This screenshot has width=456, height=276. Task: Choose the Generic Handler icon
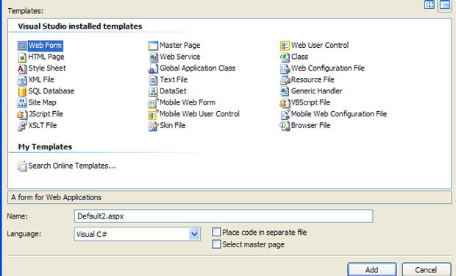[285, 91]
